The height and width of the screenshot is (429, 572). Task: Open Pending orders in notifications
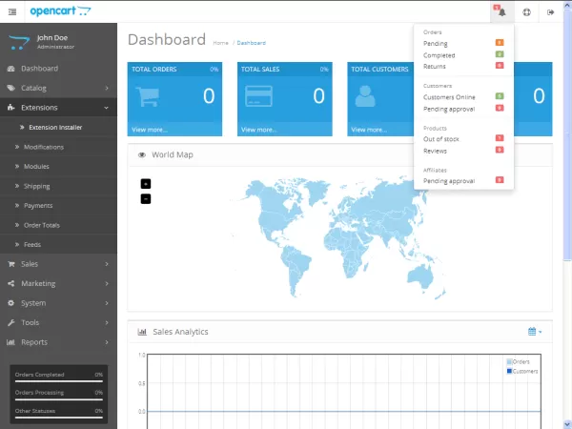436,43
